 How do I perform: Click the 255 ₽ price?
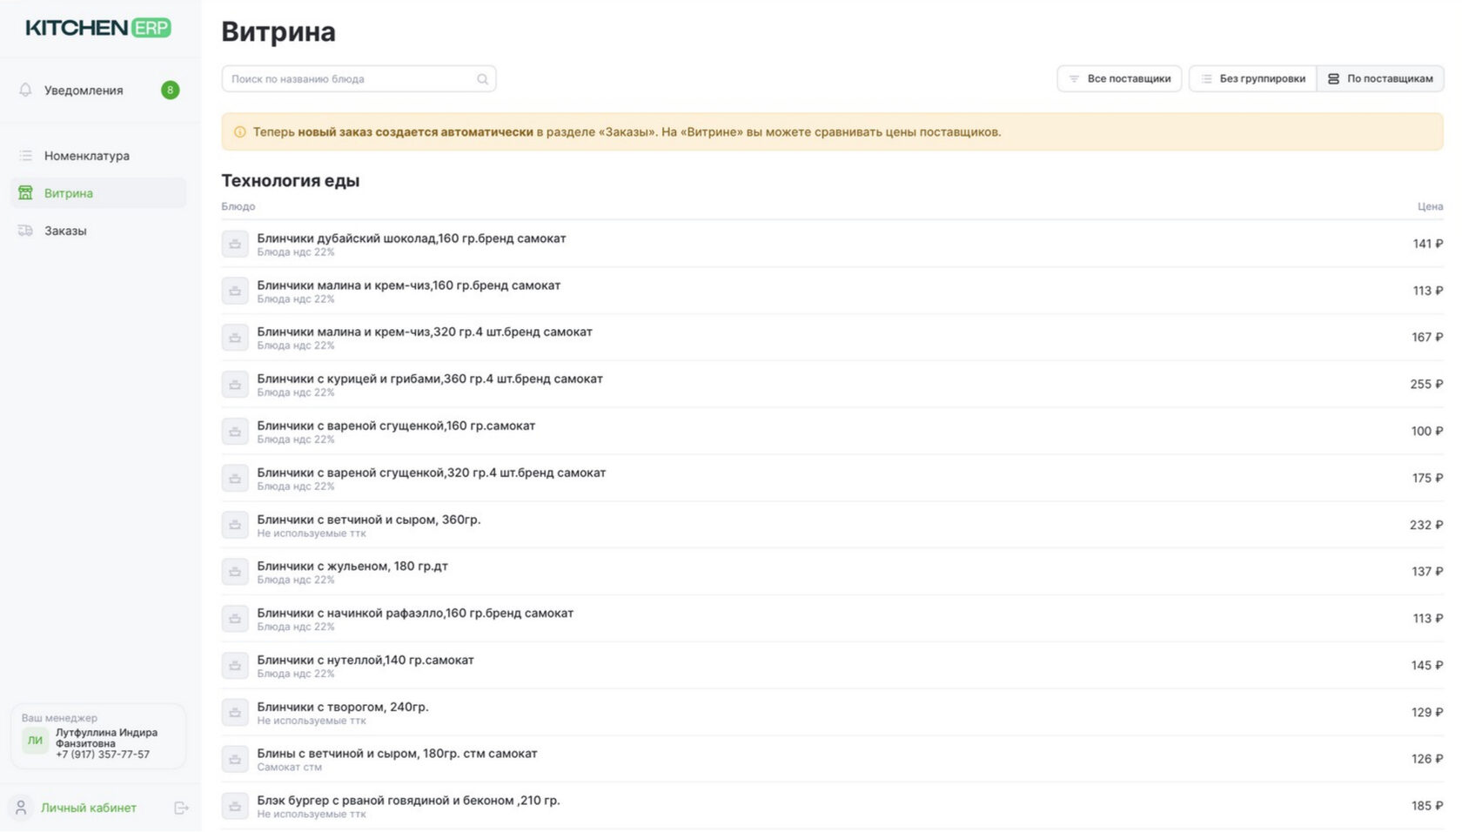tap(1426, 385)
